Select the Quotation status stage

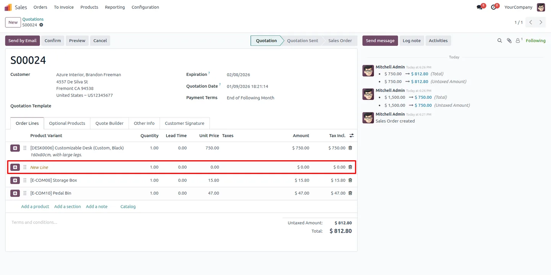pyautogui.click(x=266, y=40)
